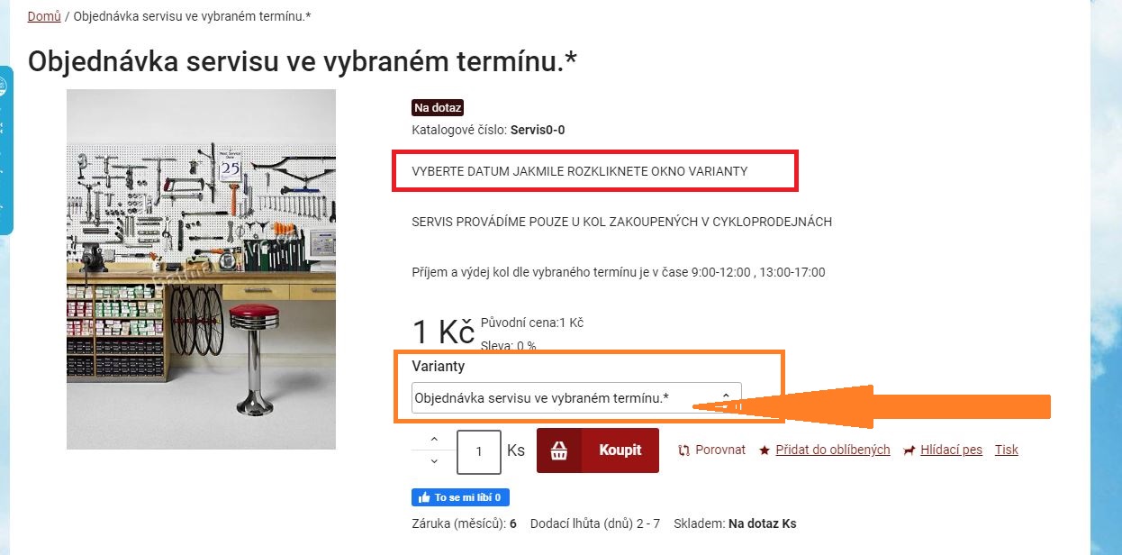
Task: Increase quantity with the up arrow
Action: (x=434, y=439)
